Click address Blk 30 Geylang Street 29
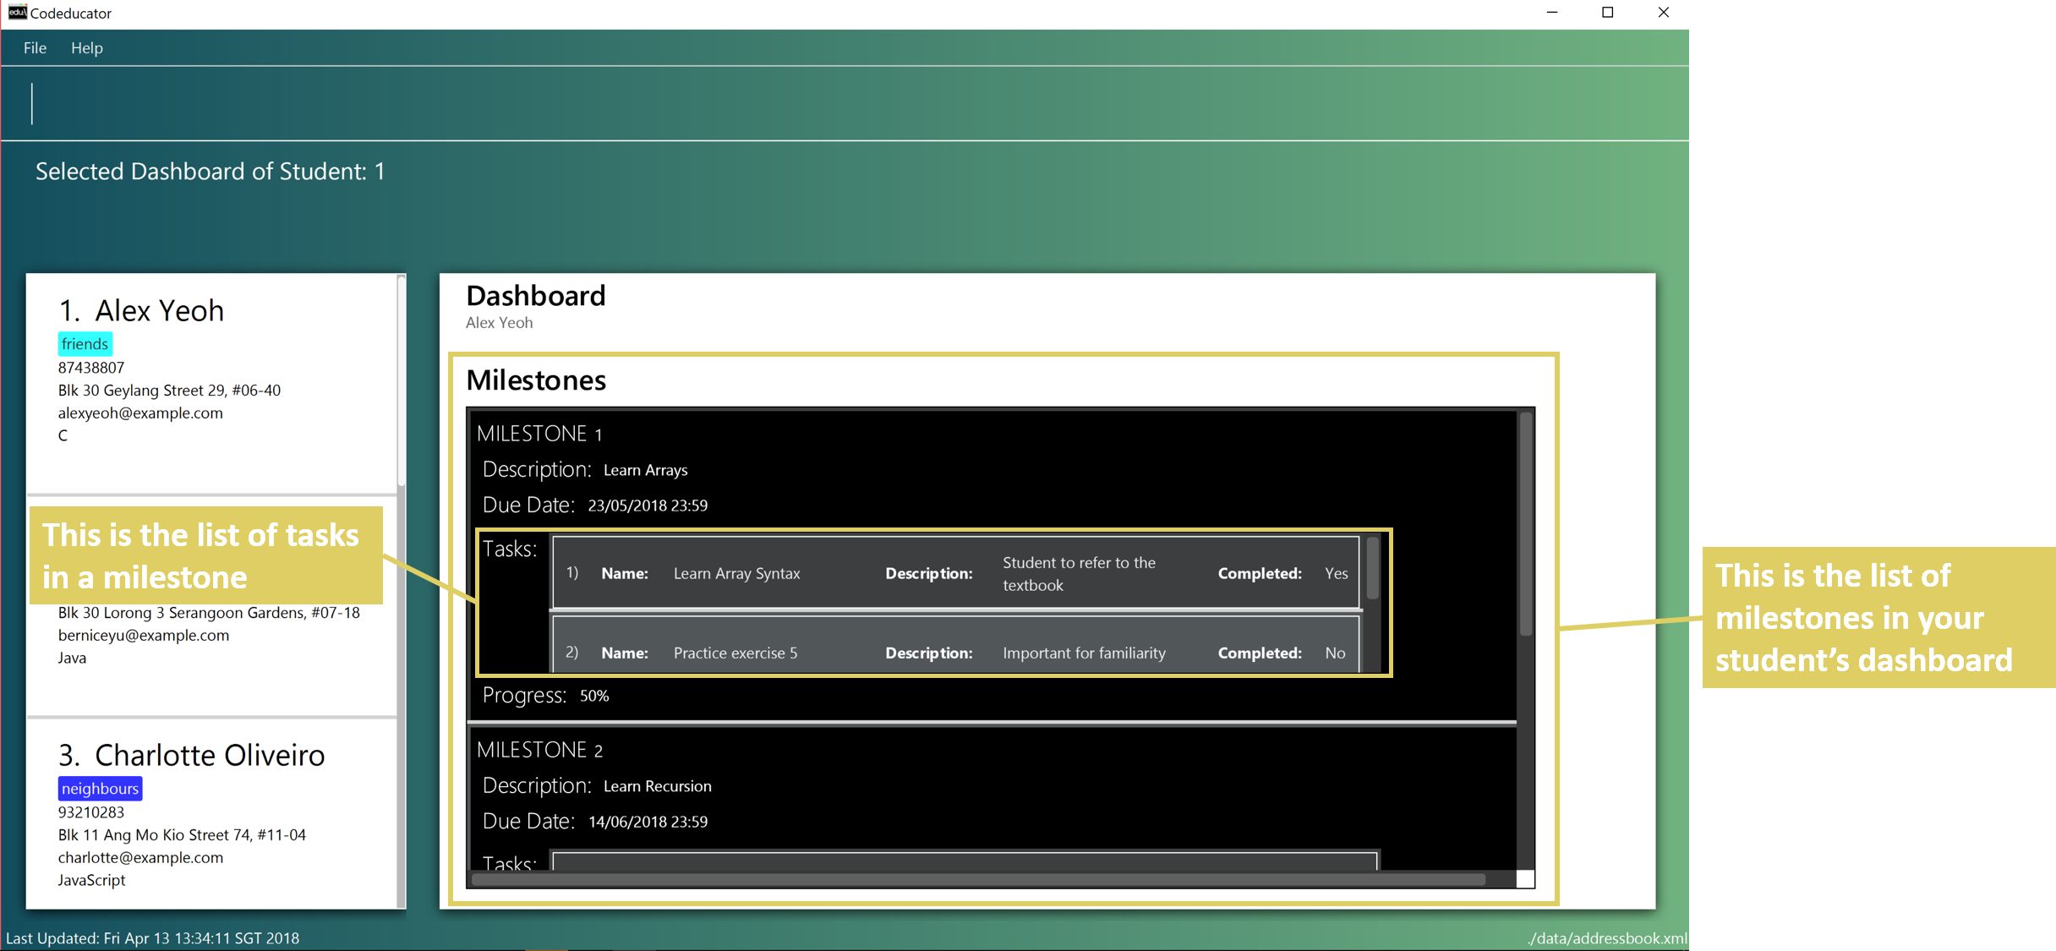The image size is (2056, 951). (169, 391)
